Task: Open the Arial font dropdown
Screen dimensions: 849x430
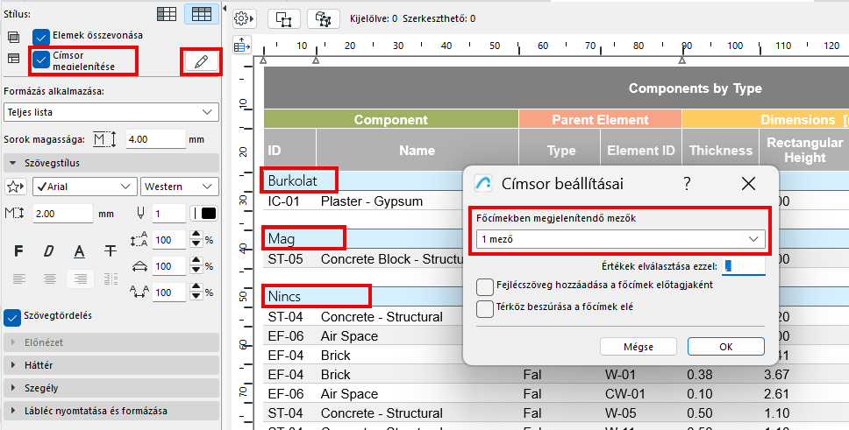Action: (84, 187)
